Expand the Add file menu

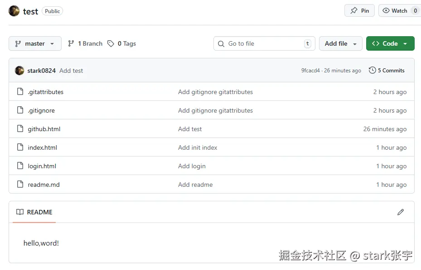click(x=340, y=43)
